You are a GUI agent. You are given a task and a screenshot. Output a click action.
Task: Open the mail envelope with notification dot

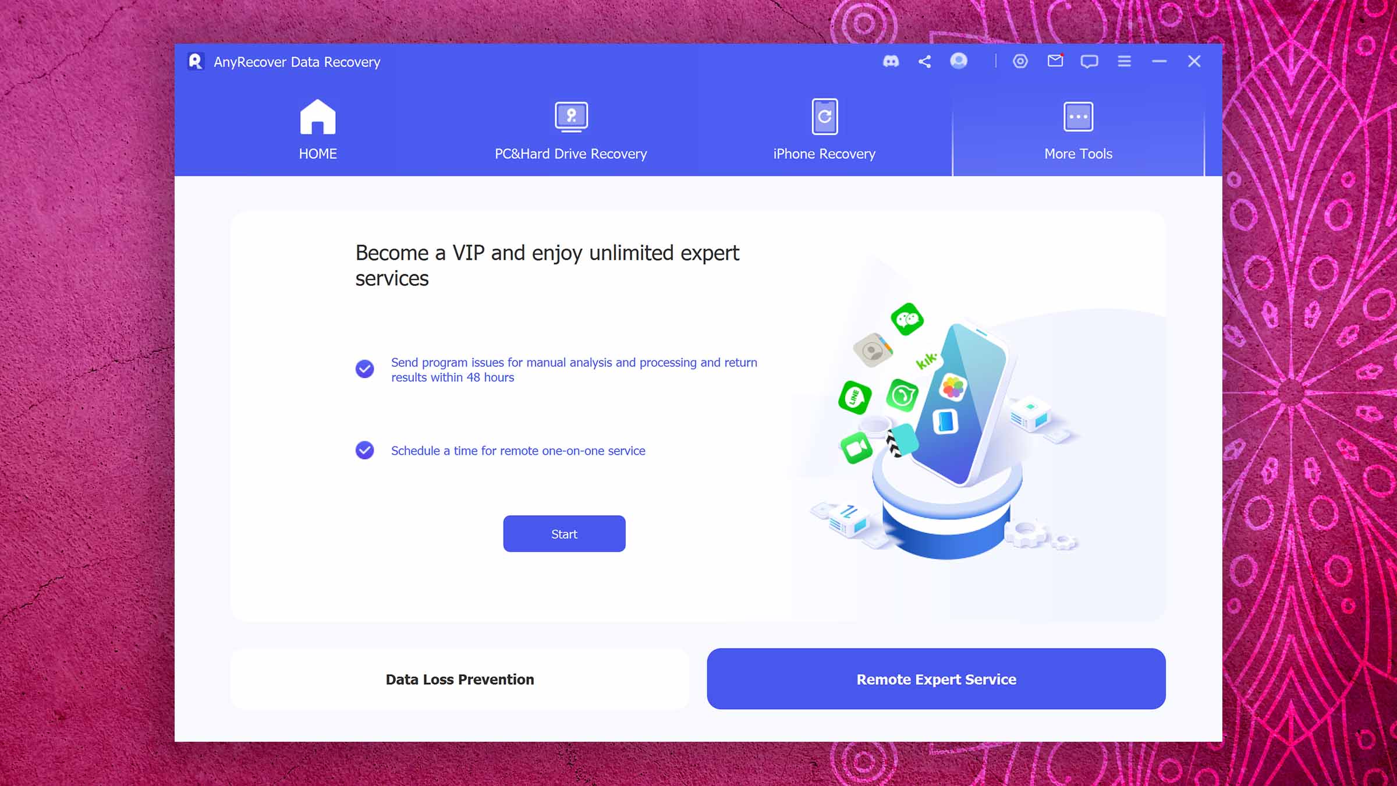tap(1055, 61)
